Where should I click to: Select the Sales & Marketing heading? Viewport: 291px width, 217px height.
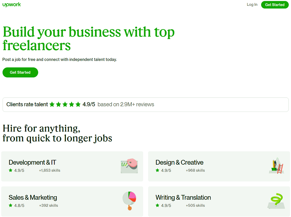pyautogui.click(x=33, y=197)
